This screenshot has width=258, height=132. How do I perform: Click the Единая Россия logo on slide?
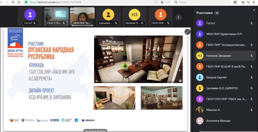(x=55, y=120)
